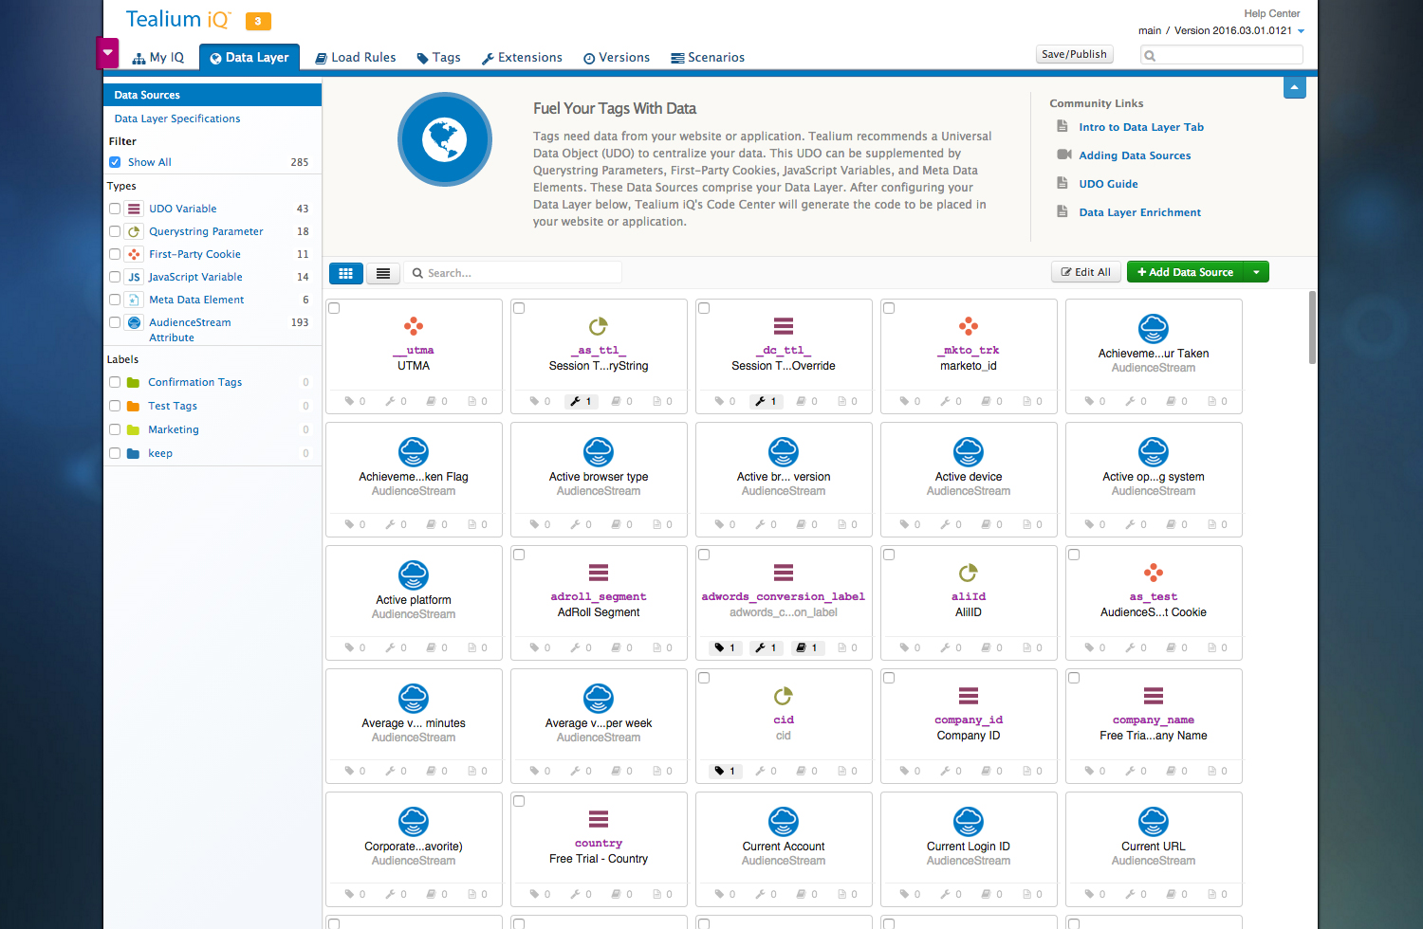The height and width of the screenshot is (929, 1423).
Task: Click the JavaScript Variable JS icon
Action: point(134,277)
